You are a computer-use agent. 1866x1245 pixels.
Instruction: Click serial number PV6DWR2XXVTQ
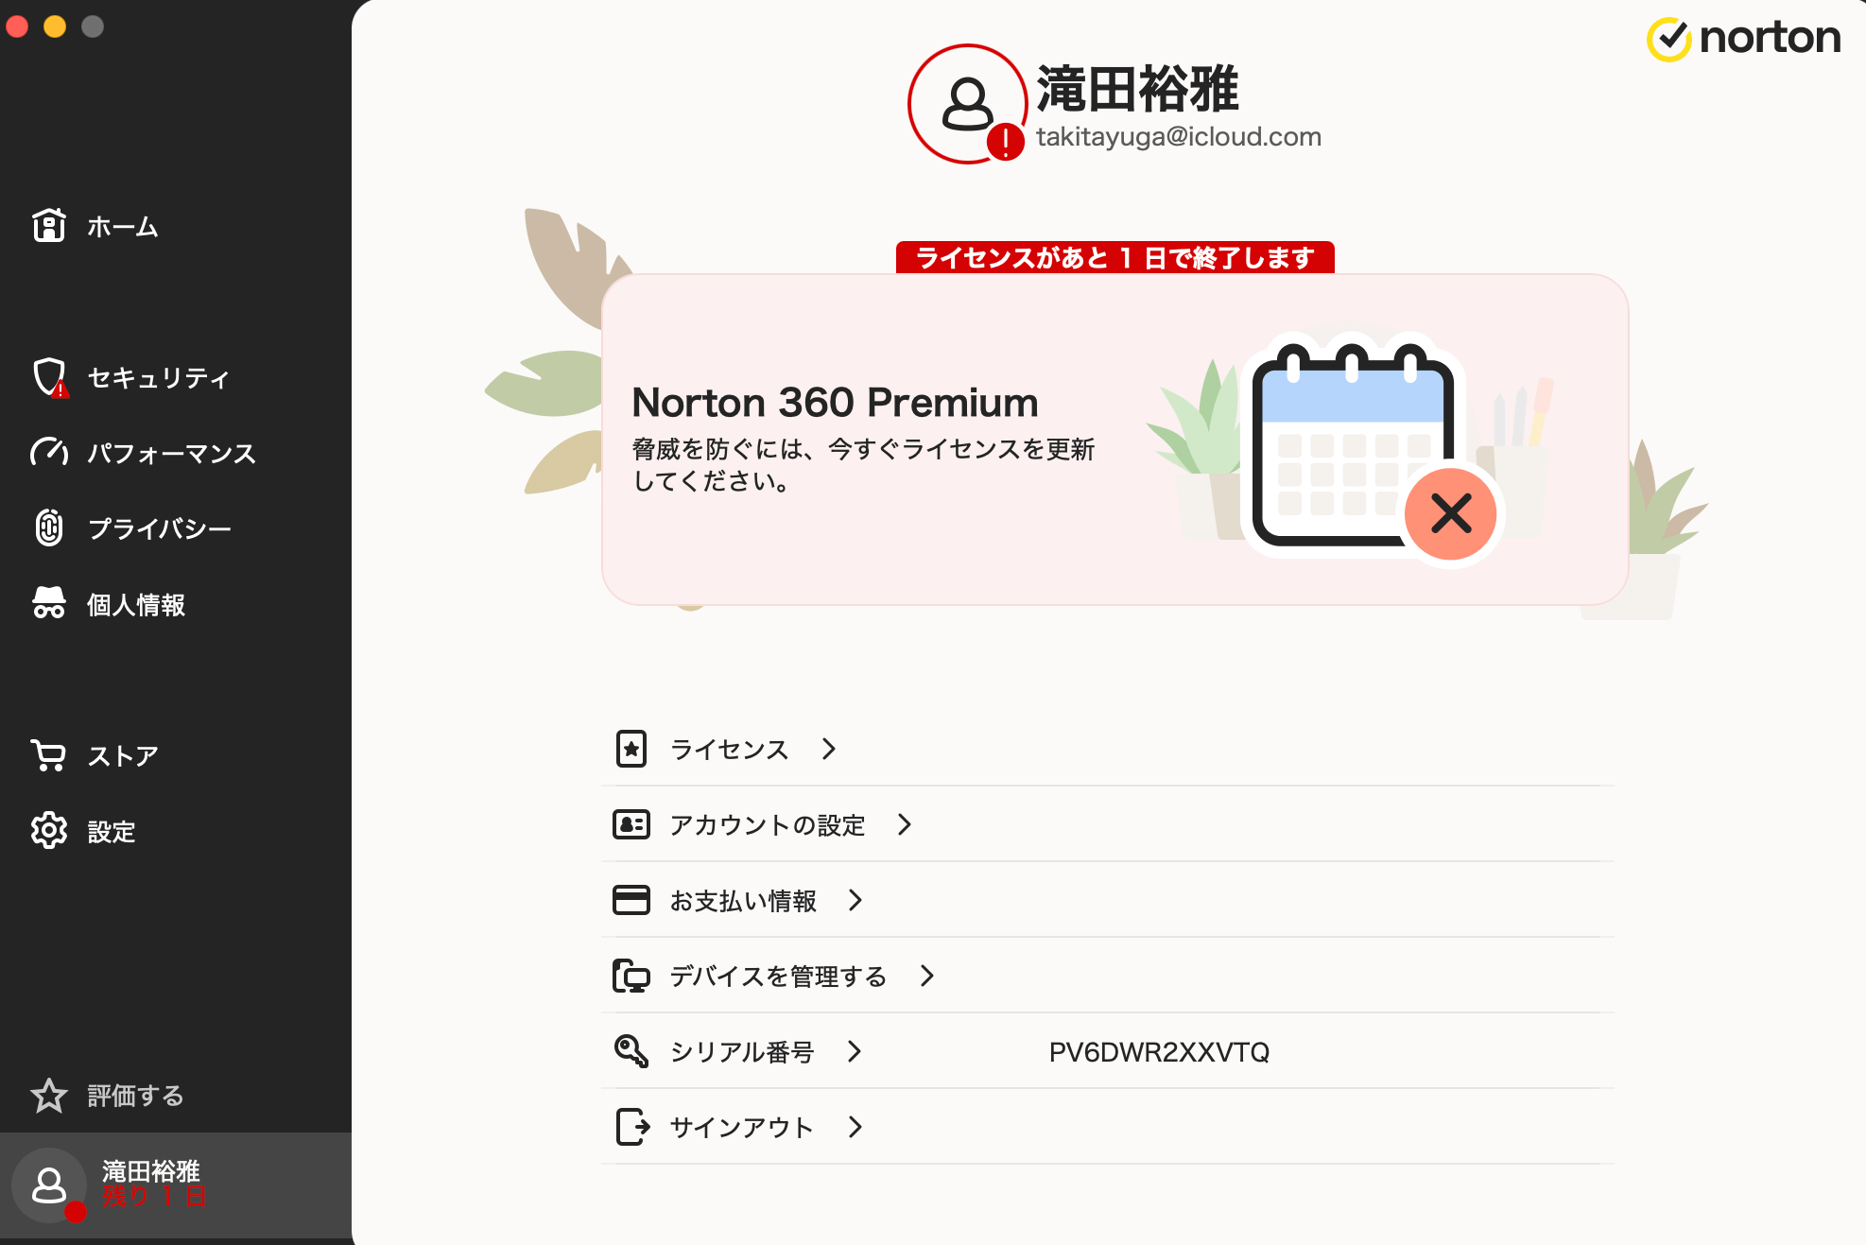click(1159, 1052)
